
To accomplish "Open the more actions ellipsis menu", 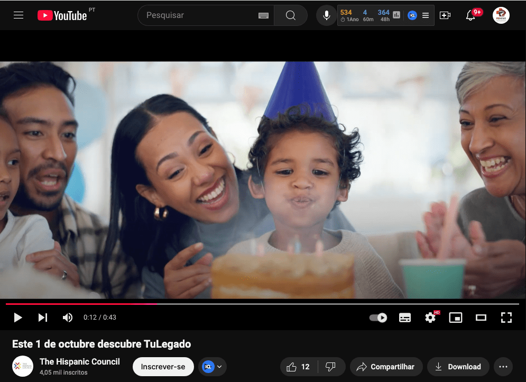I will (503, 367).
